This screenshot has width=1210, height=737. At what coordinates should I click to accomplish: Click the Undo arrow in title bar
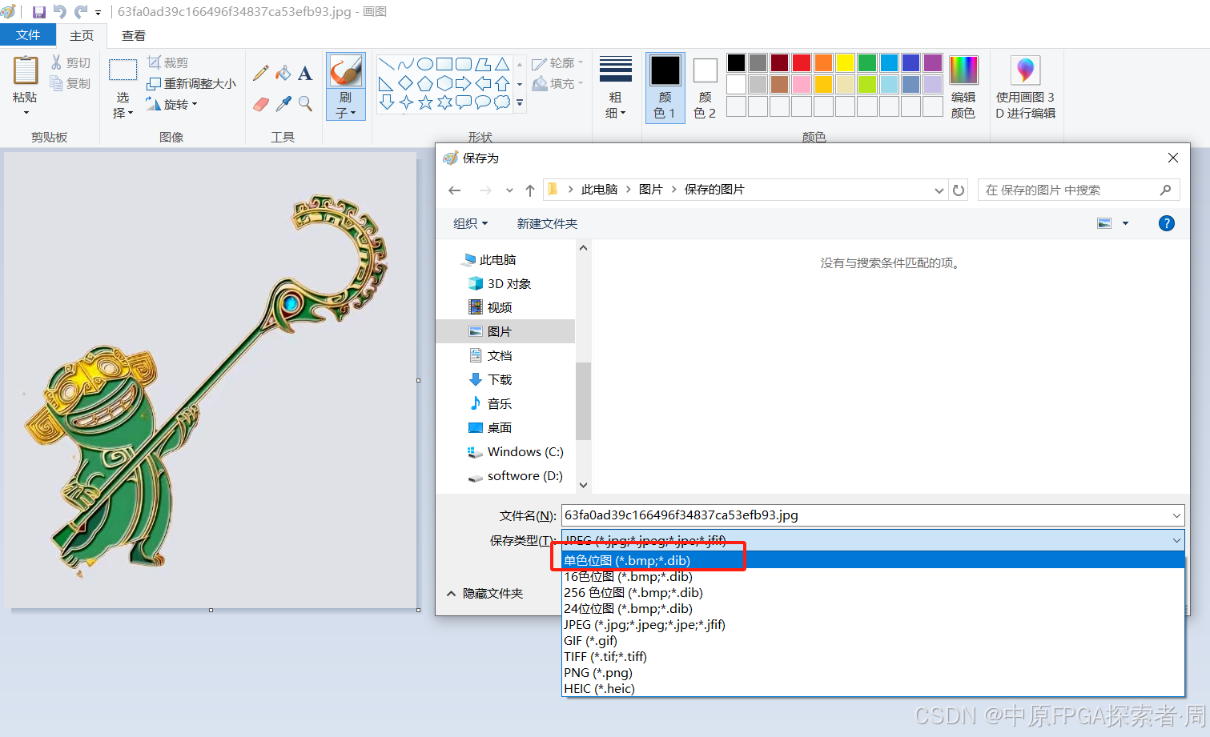pyautogui.click(x=60, y=12)
